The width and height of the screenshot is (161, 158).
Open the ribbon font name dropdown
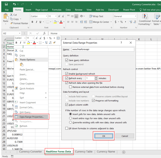[47, 16]
